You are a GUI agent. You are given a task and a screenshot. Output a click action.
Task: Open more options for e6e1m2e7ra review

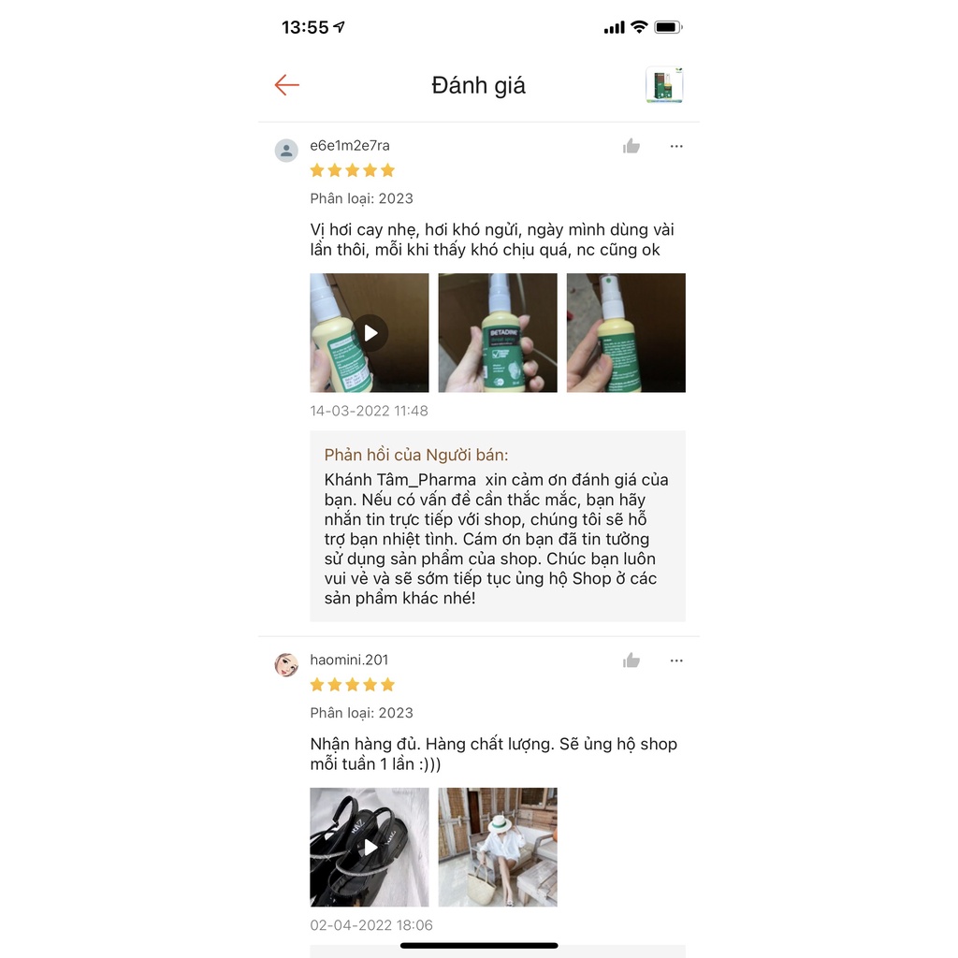(x=676, y=146)
